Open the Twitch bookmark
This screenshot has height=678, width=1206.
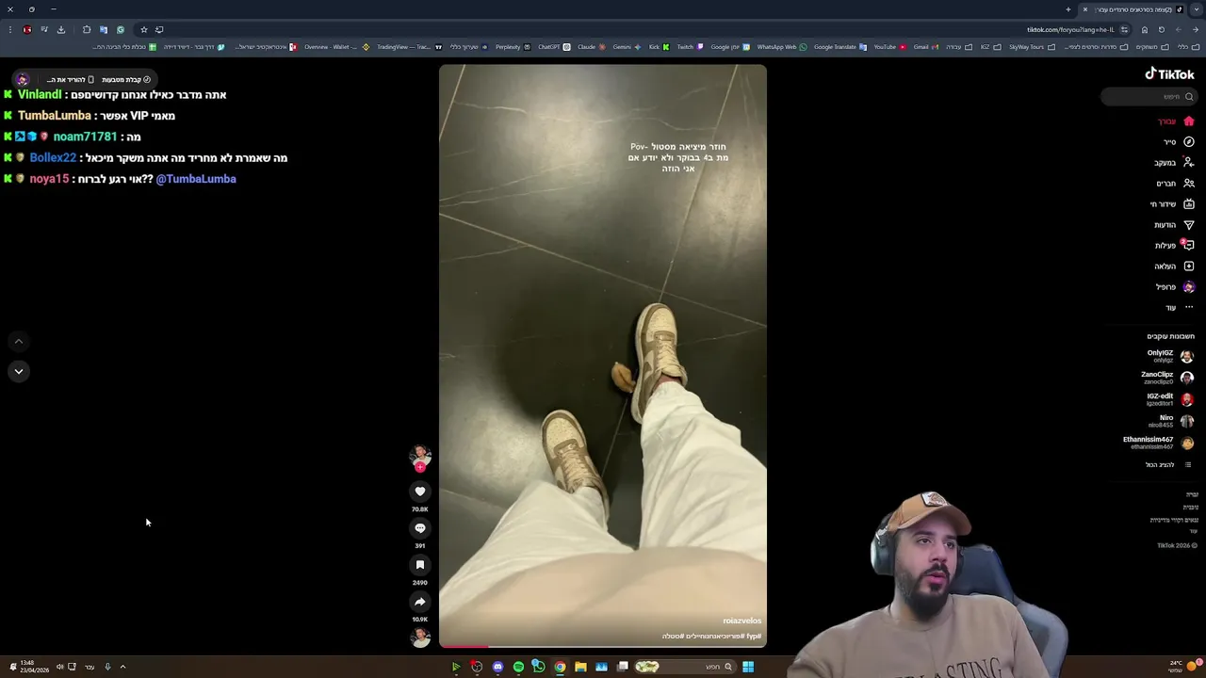(x=690, y=47)
